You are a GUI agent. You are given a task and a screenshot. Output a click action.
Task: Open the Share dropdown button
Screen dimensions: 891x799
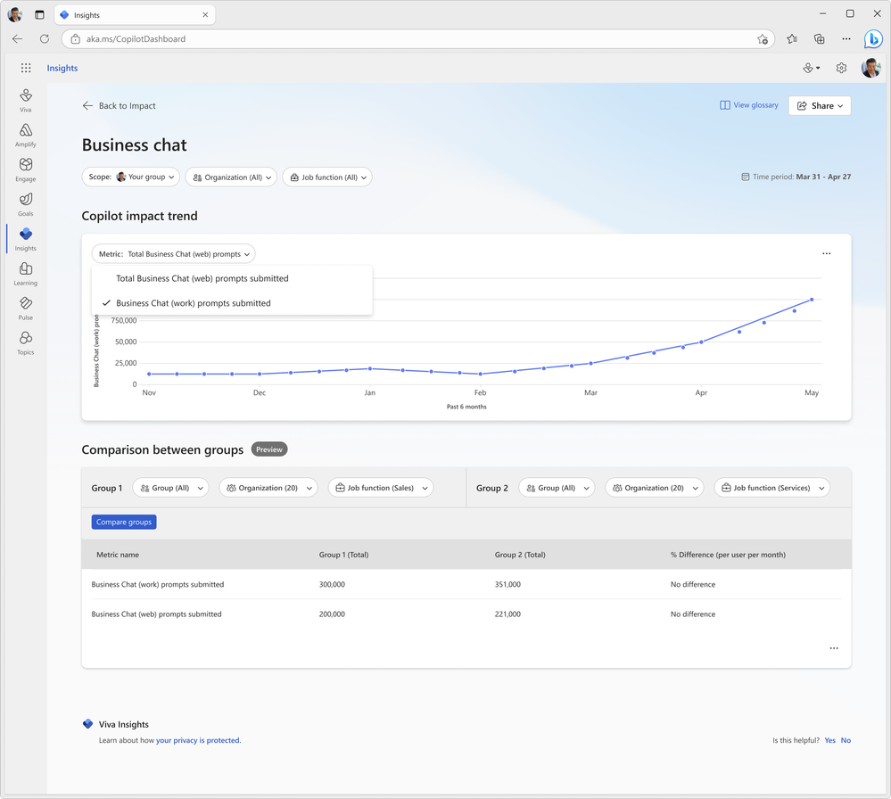[820, 106]
